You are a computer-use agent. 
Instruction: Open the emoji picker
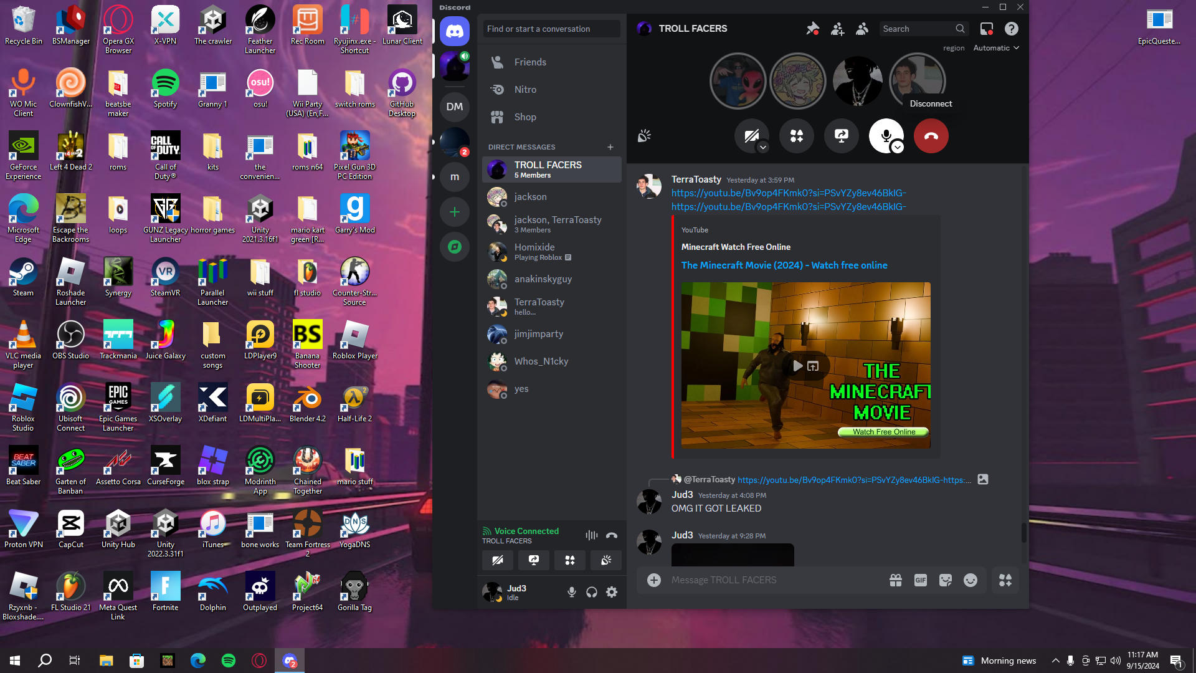tap(970, 580)
